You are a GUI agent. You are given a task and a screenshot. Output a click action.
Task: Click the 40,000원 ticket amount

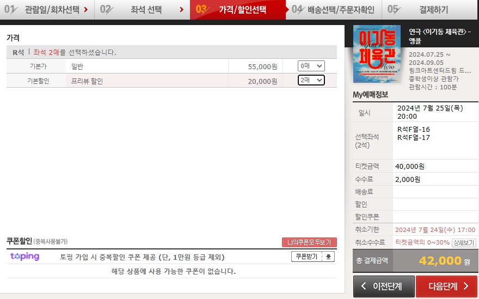[x=410, y=166]
